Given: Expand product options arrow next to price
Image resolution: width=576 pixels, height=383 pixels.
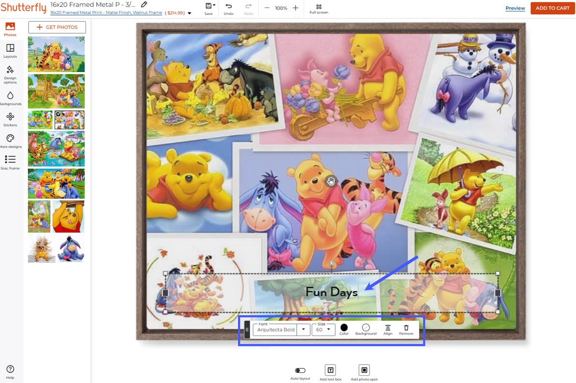Looking at the screenshot, I should click(189, 13).
